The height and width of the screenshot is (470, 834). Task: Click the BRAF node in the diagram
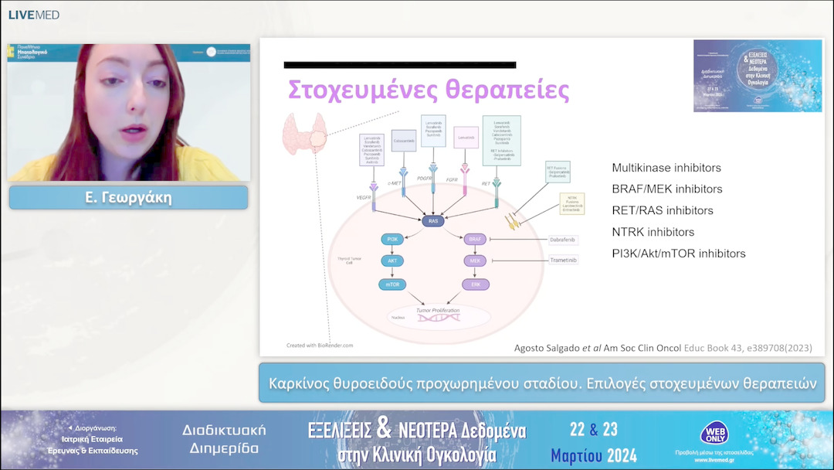pos(474,240)
